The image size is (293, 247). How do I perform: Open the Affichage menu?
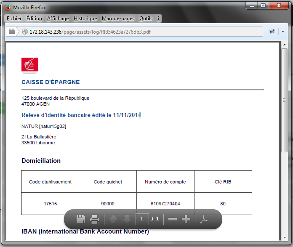coord(58,19)
